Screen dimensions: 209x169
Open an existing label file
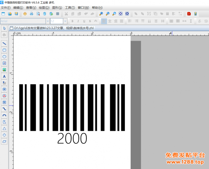pyautogui.click(x=10, y=14)
